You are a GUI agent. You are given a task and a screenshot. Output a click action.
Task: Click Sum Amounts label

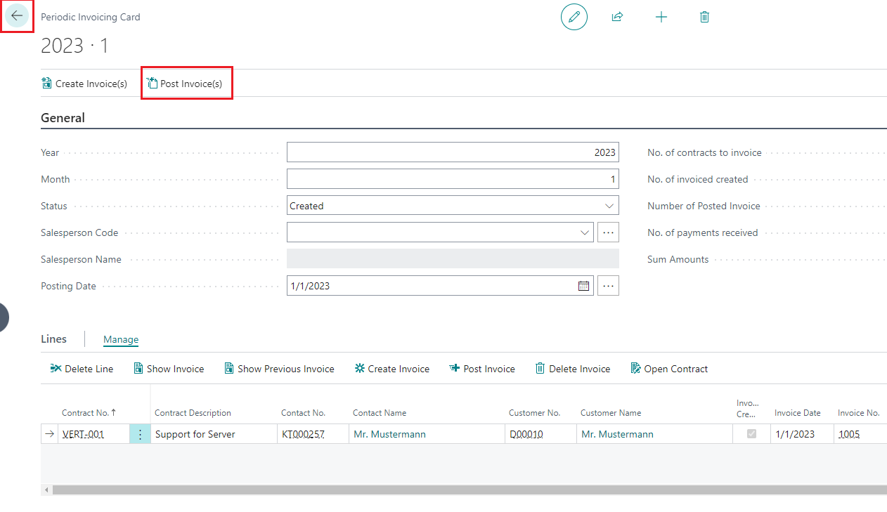(x=678, y=259)
